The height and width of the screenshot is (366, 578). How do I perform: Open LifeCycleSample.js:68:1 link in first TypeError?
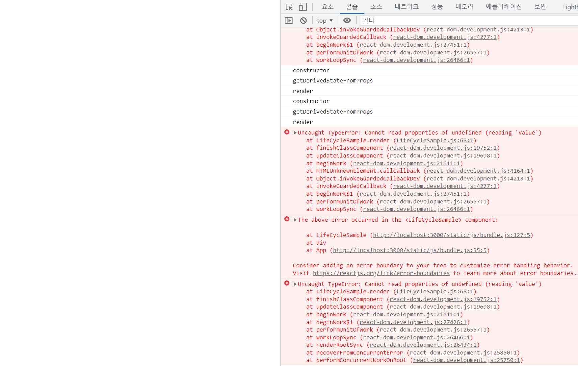pos(435,140)
